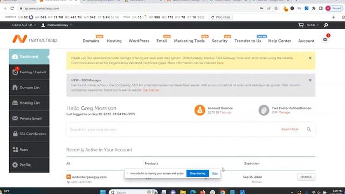The height and width of the screenshot is (194, 345).
Task: Click Manage two-factor authentication link
Action: pyautogui.click(x=284, y=113)
